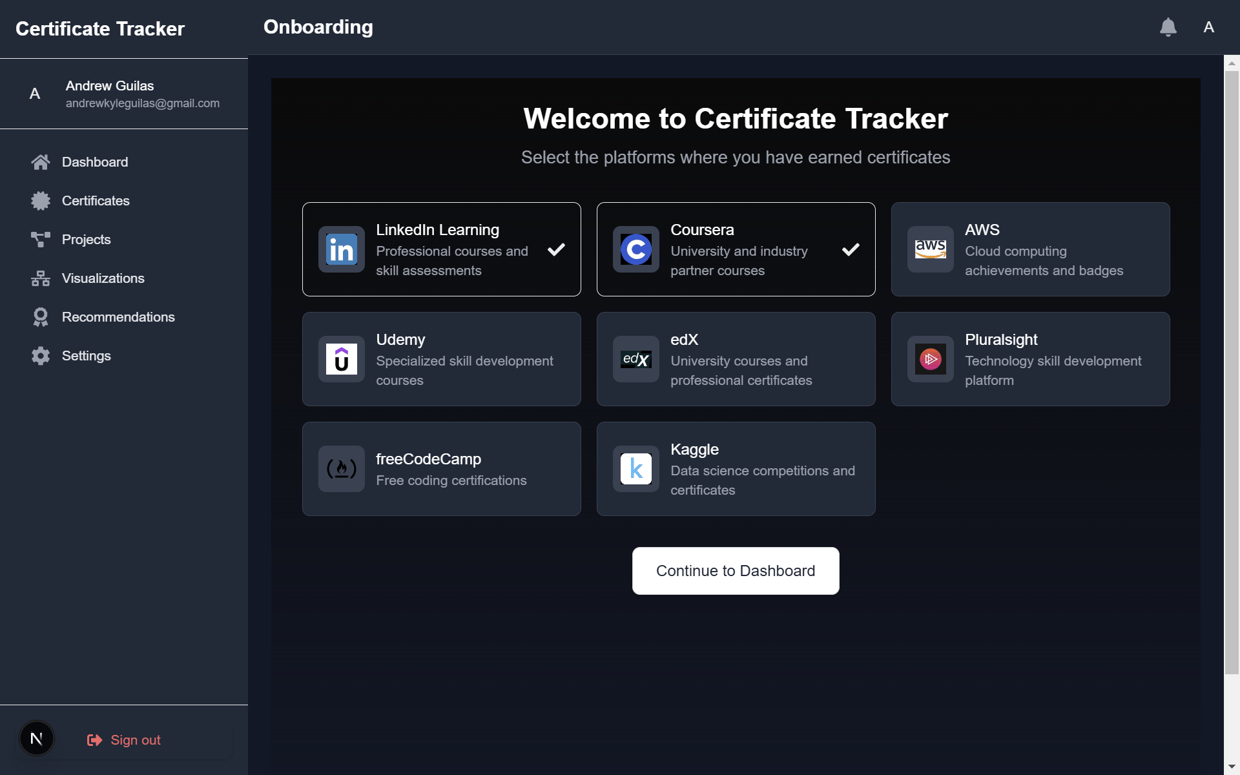Uncheck the LinkedIn Learning checkmark

pos(556,249)
